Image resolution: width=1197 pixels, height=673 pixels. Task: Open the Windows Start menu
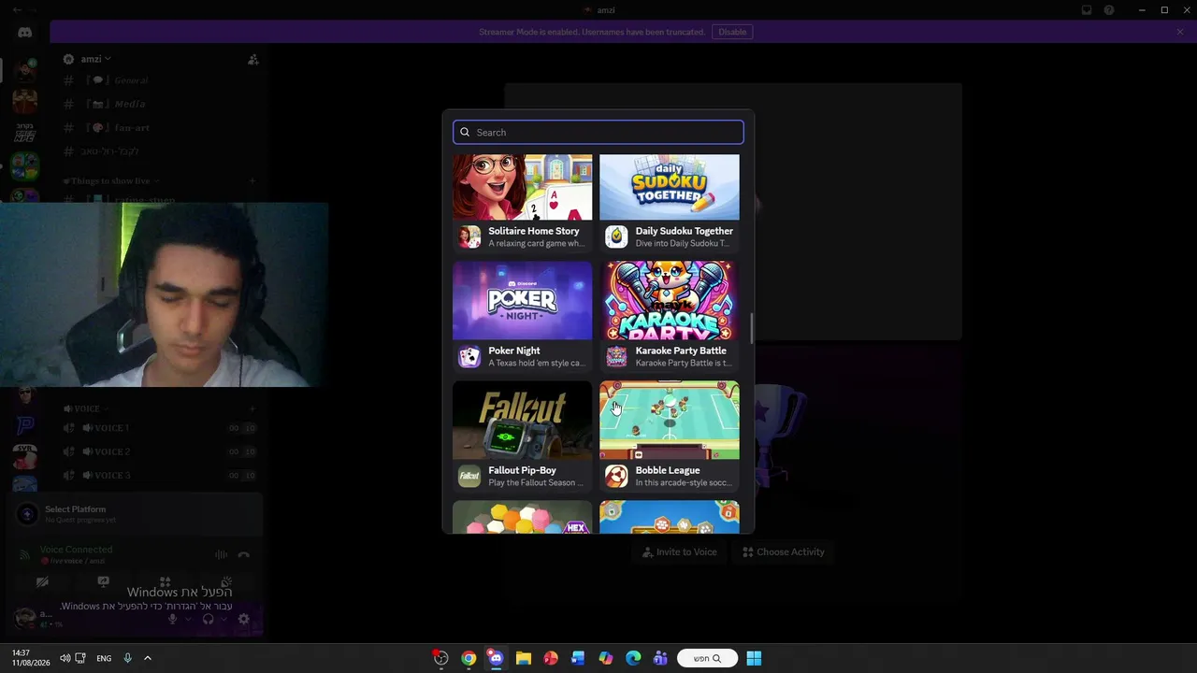point(754,658)
